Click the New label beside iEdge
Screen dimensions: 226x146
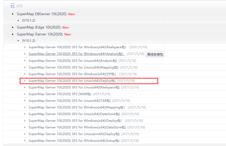(65, 27)
